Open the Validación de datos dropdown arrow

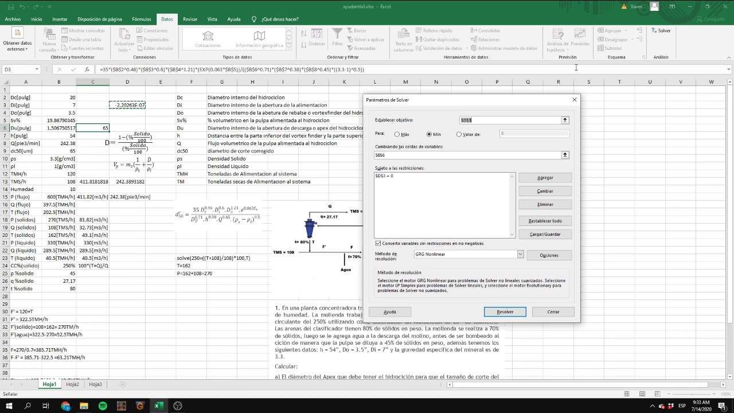(x=466, y=49)
